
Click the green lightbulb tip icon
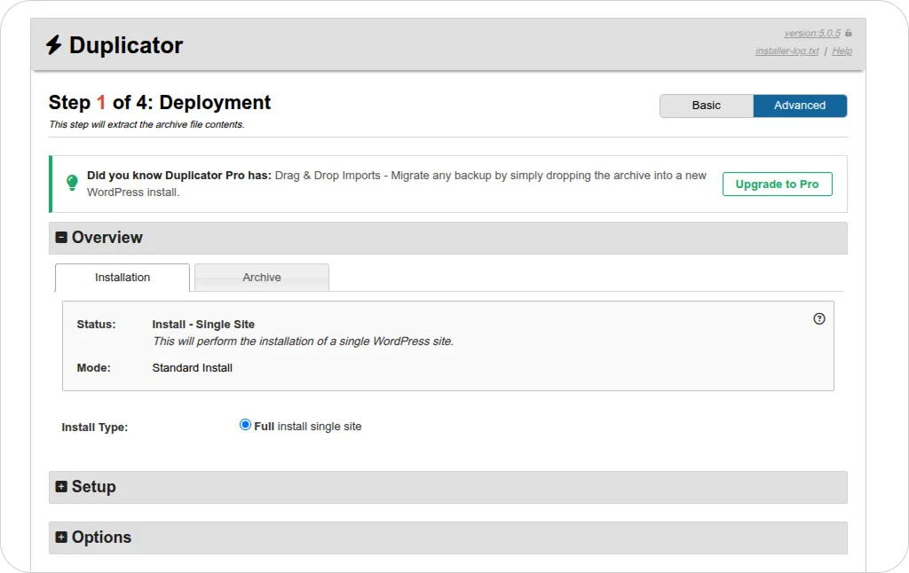(x=72, y=183)
